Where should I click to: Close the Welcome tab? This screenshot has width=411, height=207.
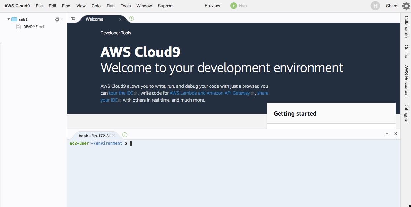click(120, 19)
